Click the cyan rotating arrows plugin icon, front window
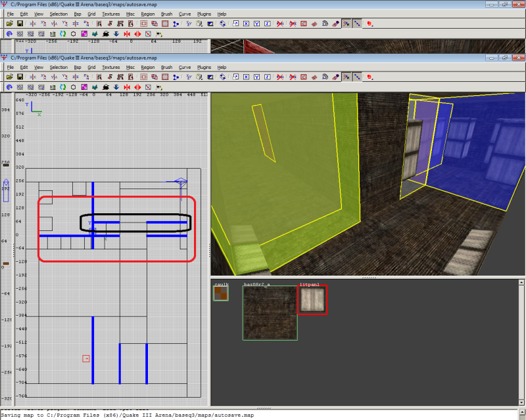526x420 pixels. 62,87
